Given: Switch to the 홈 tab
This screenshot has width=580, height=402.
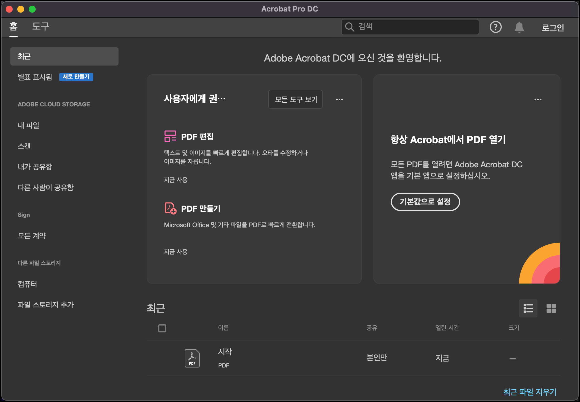Looking at the screenshot, I should (x=14, y=27).
